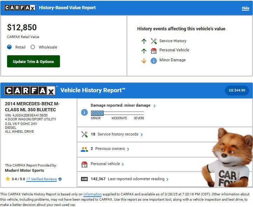Click the MINOR label on damage scale
The image size is (253, 207).
(96, 118)
